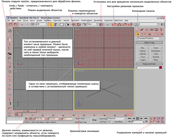Click the Undo arrow icon
This screenshot has width=174, height=138.
(x=10, y=25)
